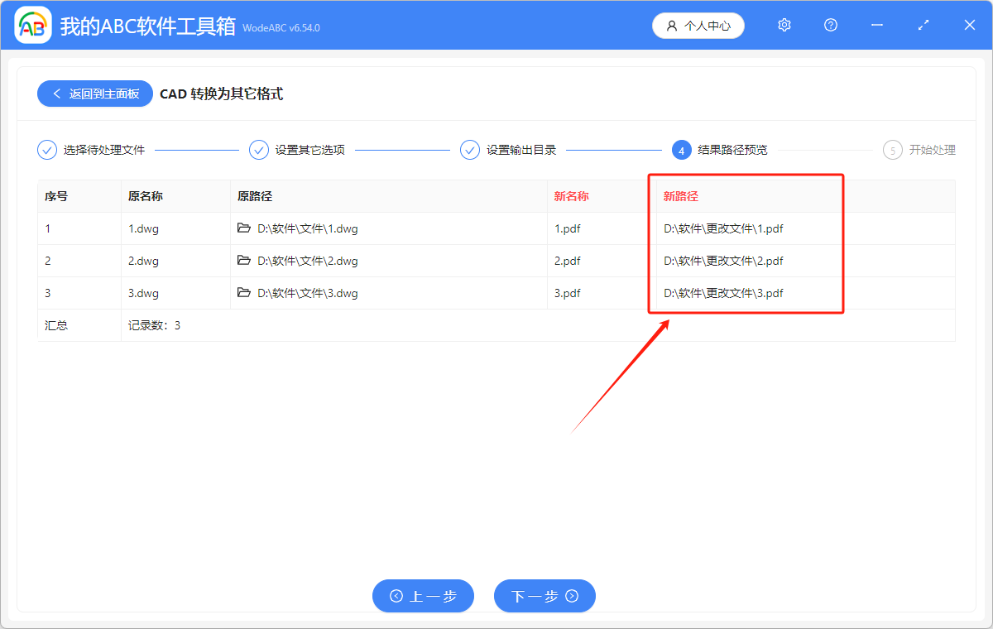Select step 3 设置输出目录 checkmark

pos(469,150)
